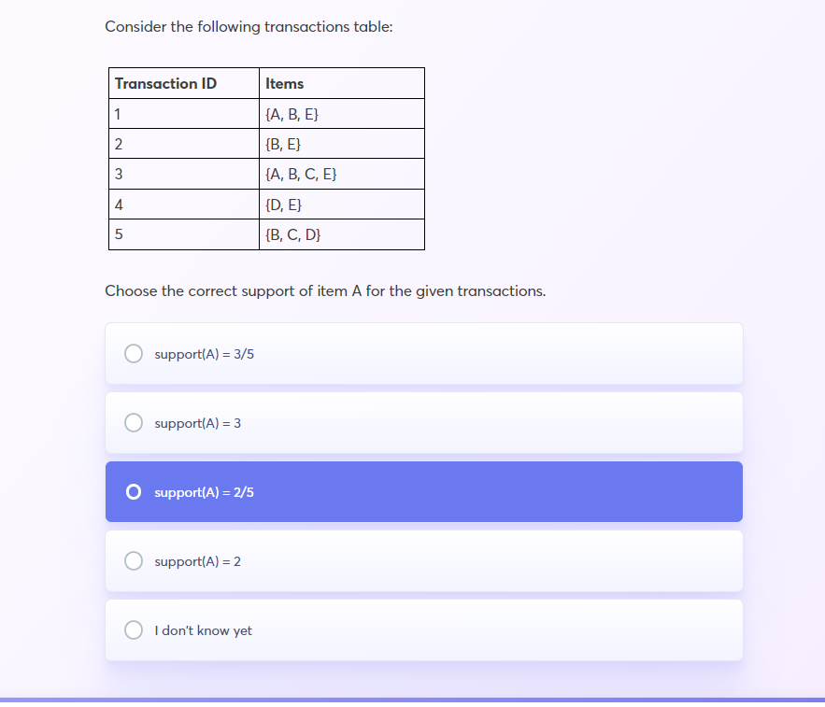Click transaction row 5 containing {B, C, D}
The height and width of the screenshot is (707, 825).
coord(292,234)
